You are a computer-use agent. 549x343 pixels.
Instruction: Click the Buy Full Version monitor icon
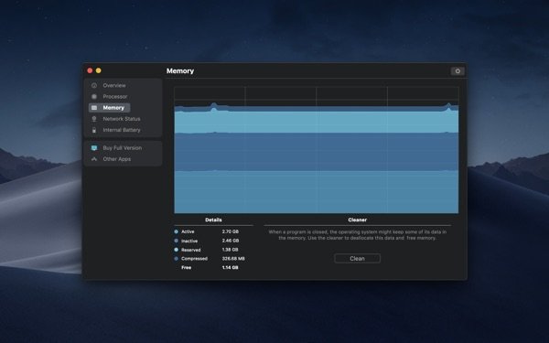[94, 148]
